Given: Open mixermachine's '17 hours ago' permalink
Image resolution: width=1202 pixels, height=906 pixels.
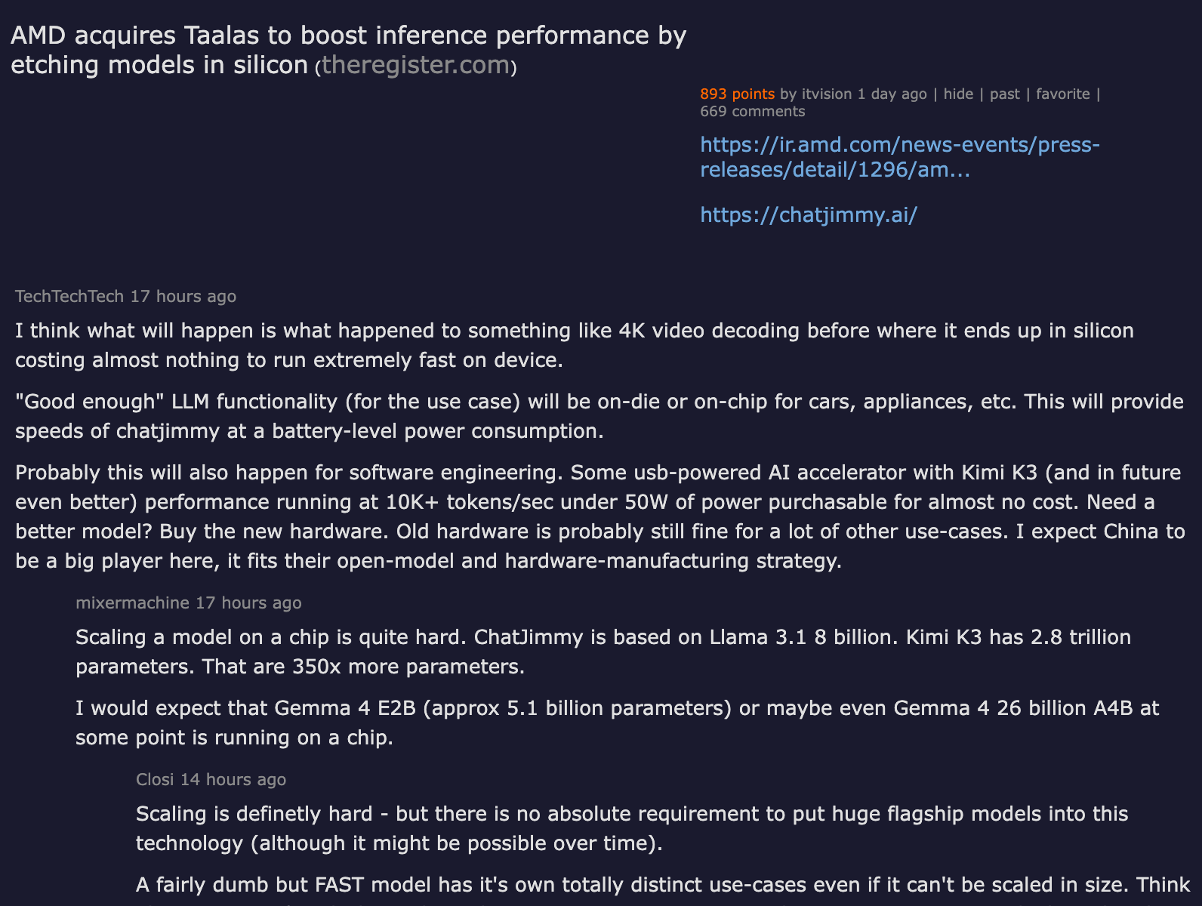Looking at the screenshot, I should pyautogui.click(x=249, y=602).
